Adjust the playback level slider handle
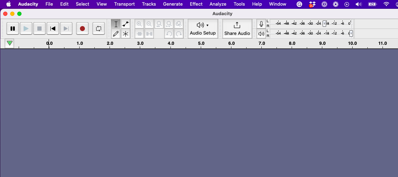398x177 pixels. tap(351, 33)
